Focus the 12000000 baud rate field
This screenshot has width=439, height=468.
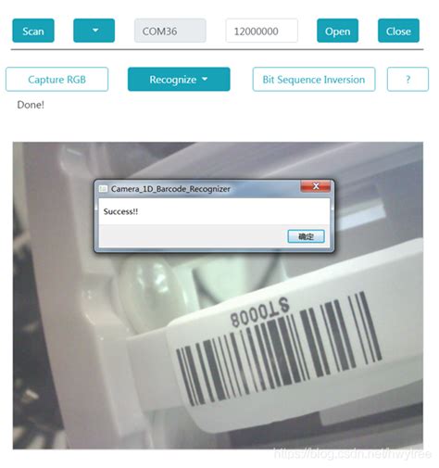(262, 31)
